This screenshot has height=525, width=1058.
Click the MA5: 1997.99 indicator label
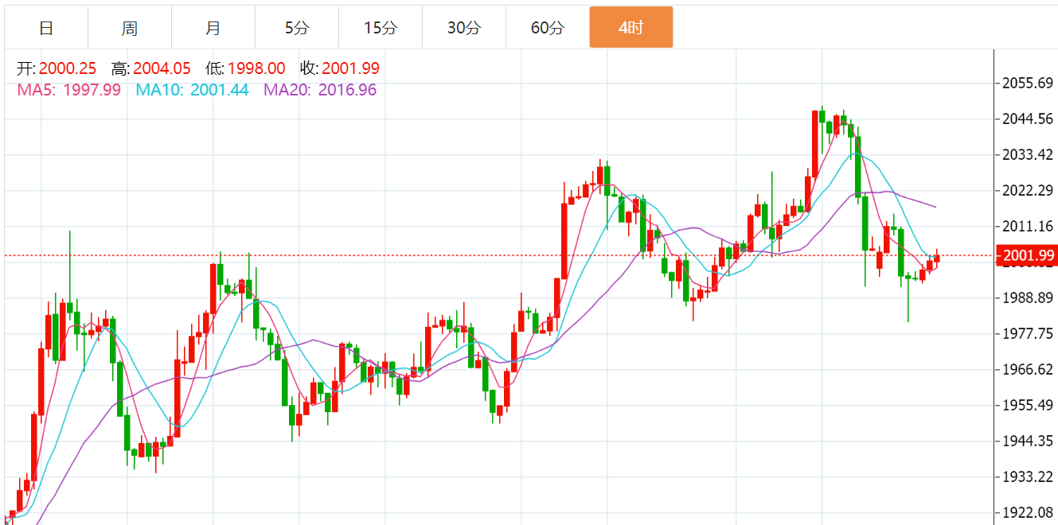click(x=69, y=90)
